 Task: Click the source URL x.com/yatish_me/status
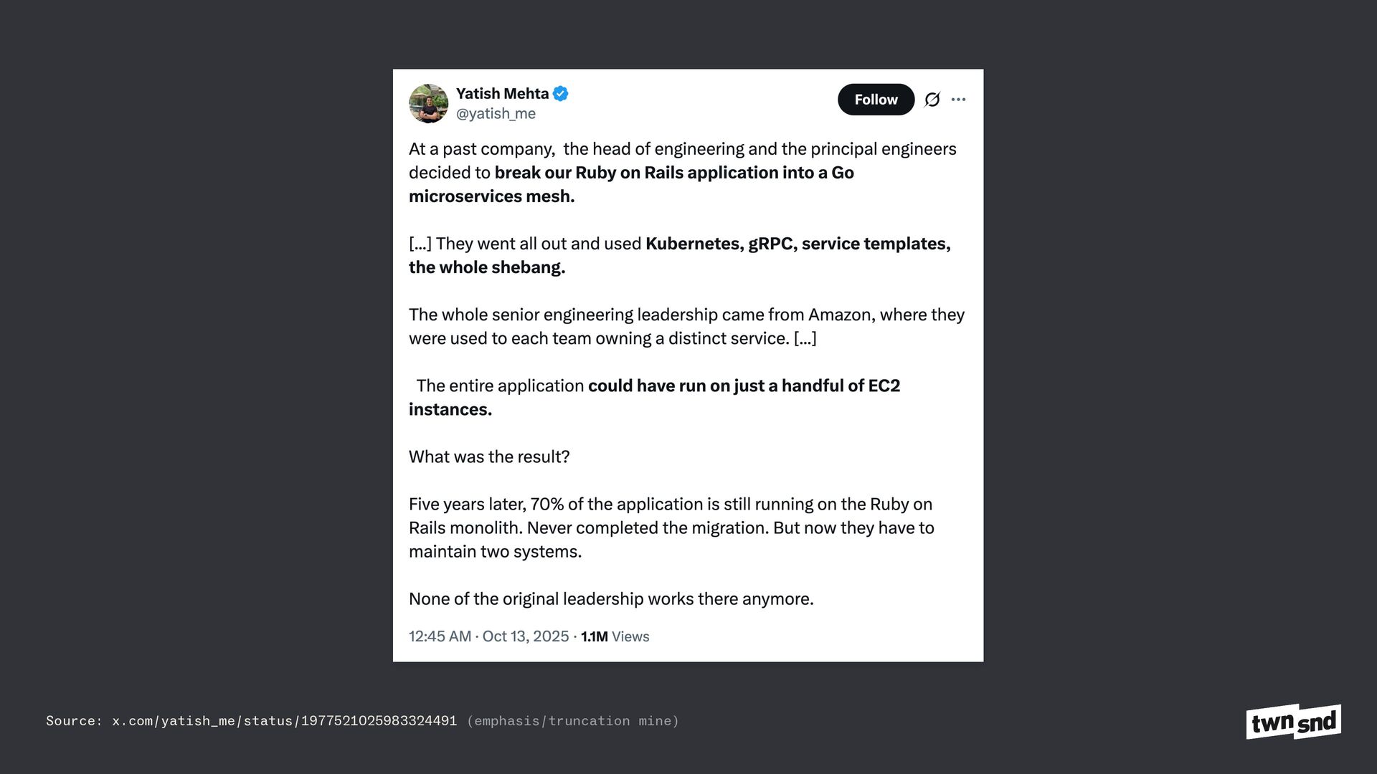(284, 721)
